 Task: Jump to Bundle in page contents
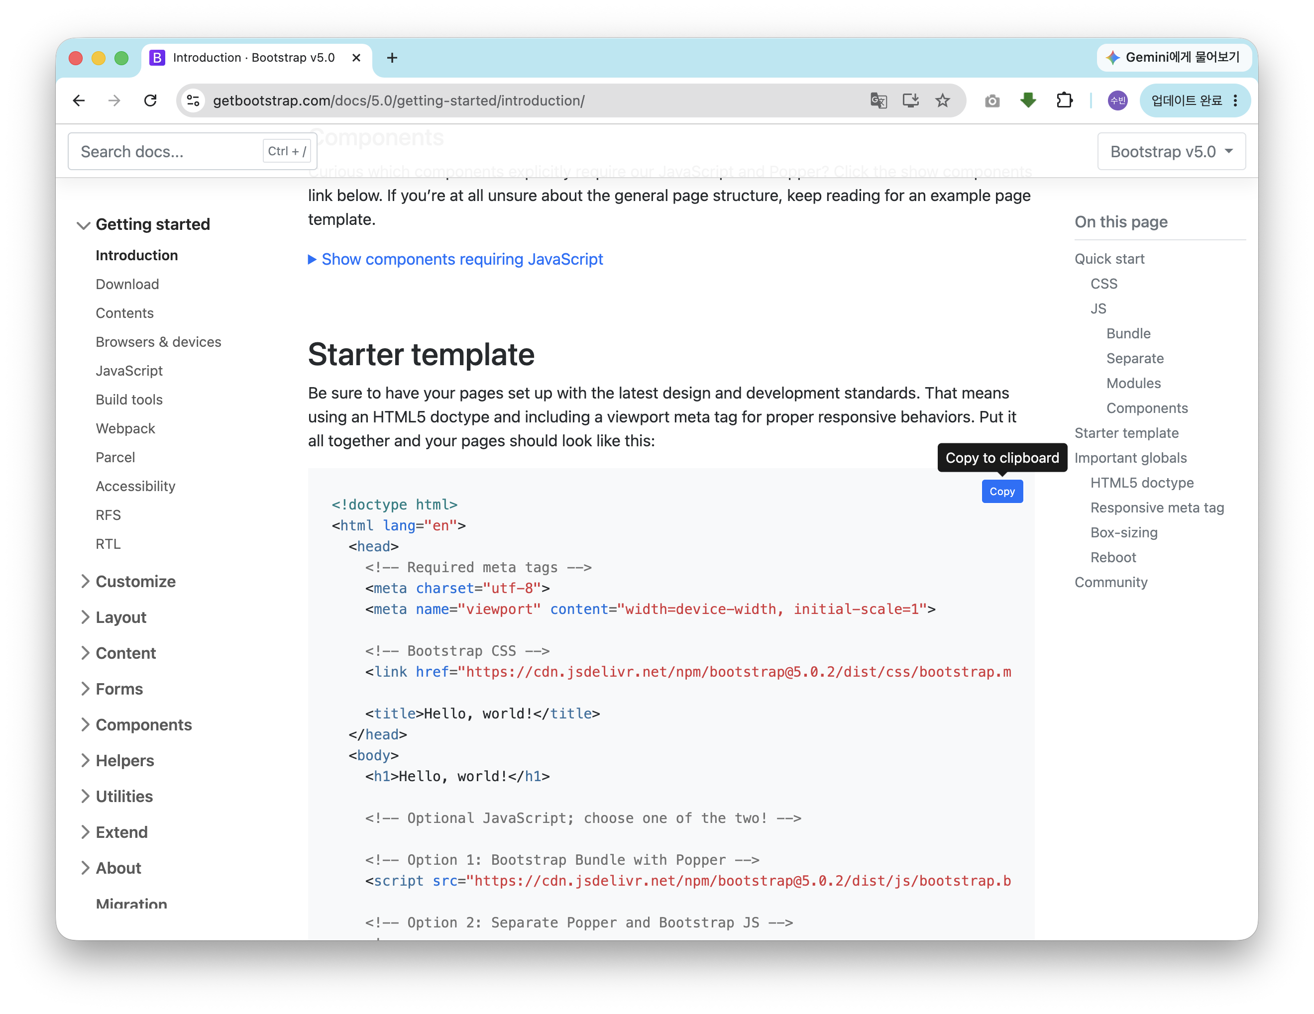click(x=1128, y=334)
